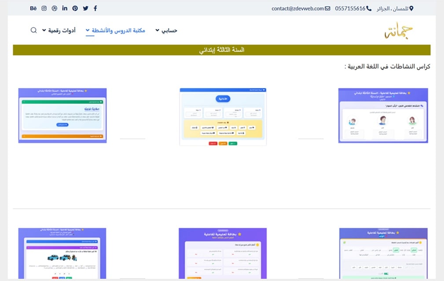Click the Facebook icon in top bar

click(95, 8)
